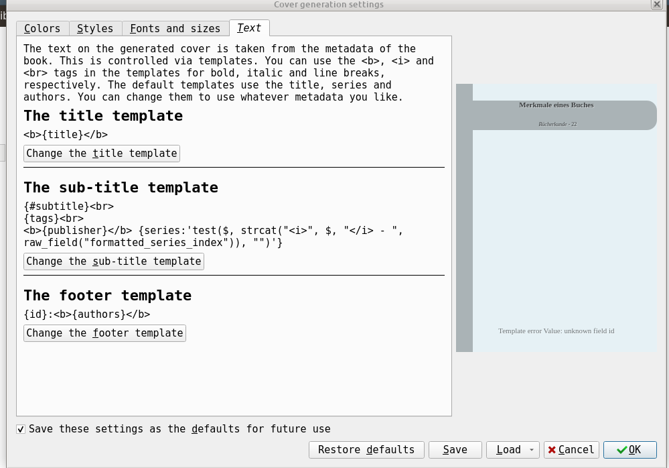Go to Fonts and sizes tab
The width and height of the screenshot is (669, 468).
pos(175,28)
